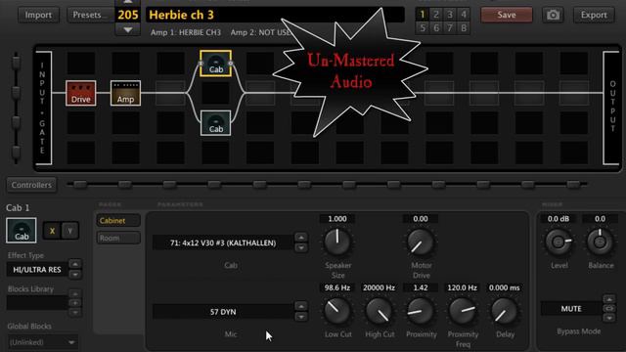Viewport: 626px width, 352px height.
Task: Click the 120.0 Hz proximity freq value
Action: [x=463, y=287]
